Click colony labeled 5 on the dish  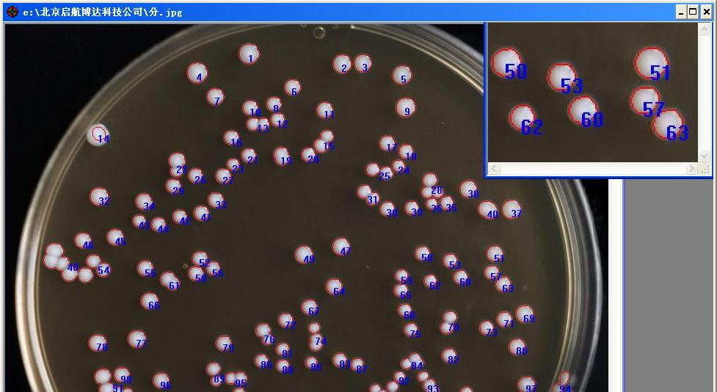402,75
